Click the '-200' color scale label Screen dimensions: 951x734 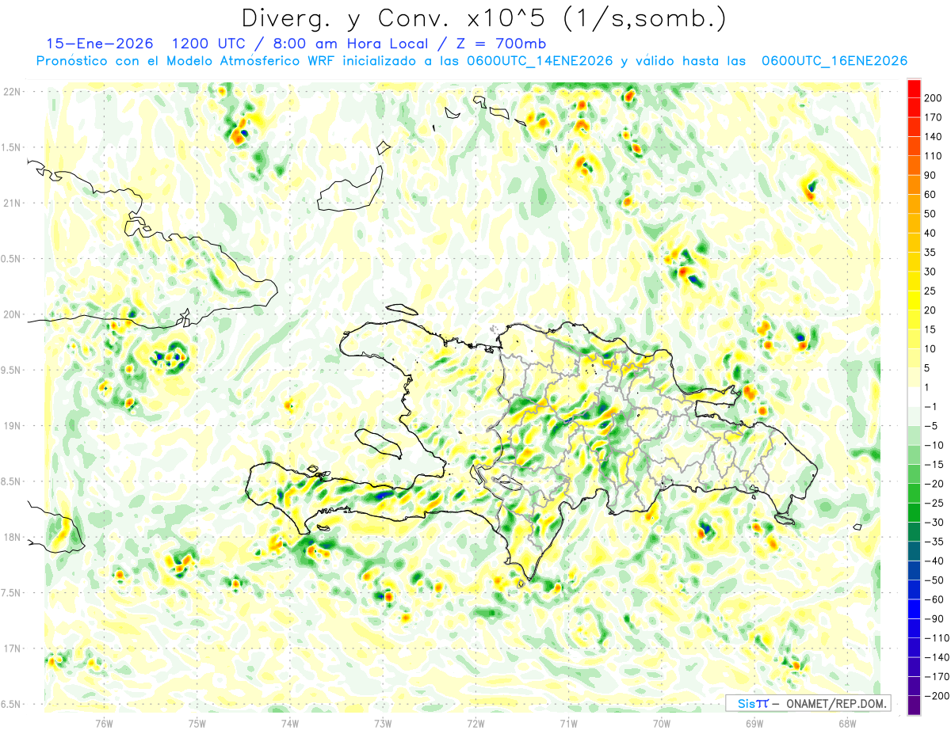coord(936,696)
